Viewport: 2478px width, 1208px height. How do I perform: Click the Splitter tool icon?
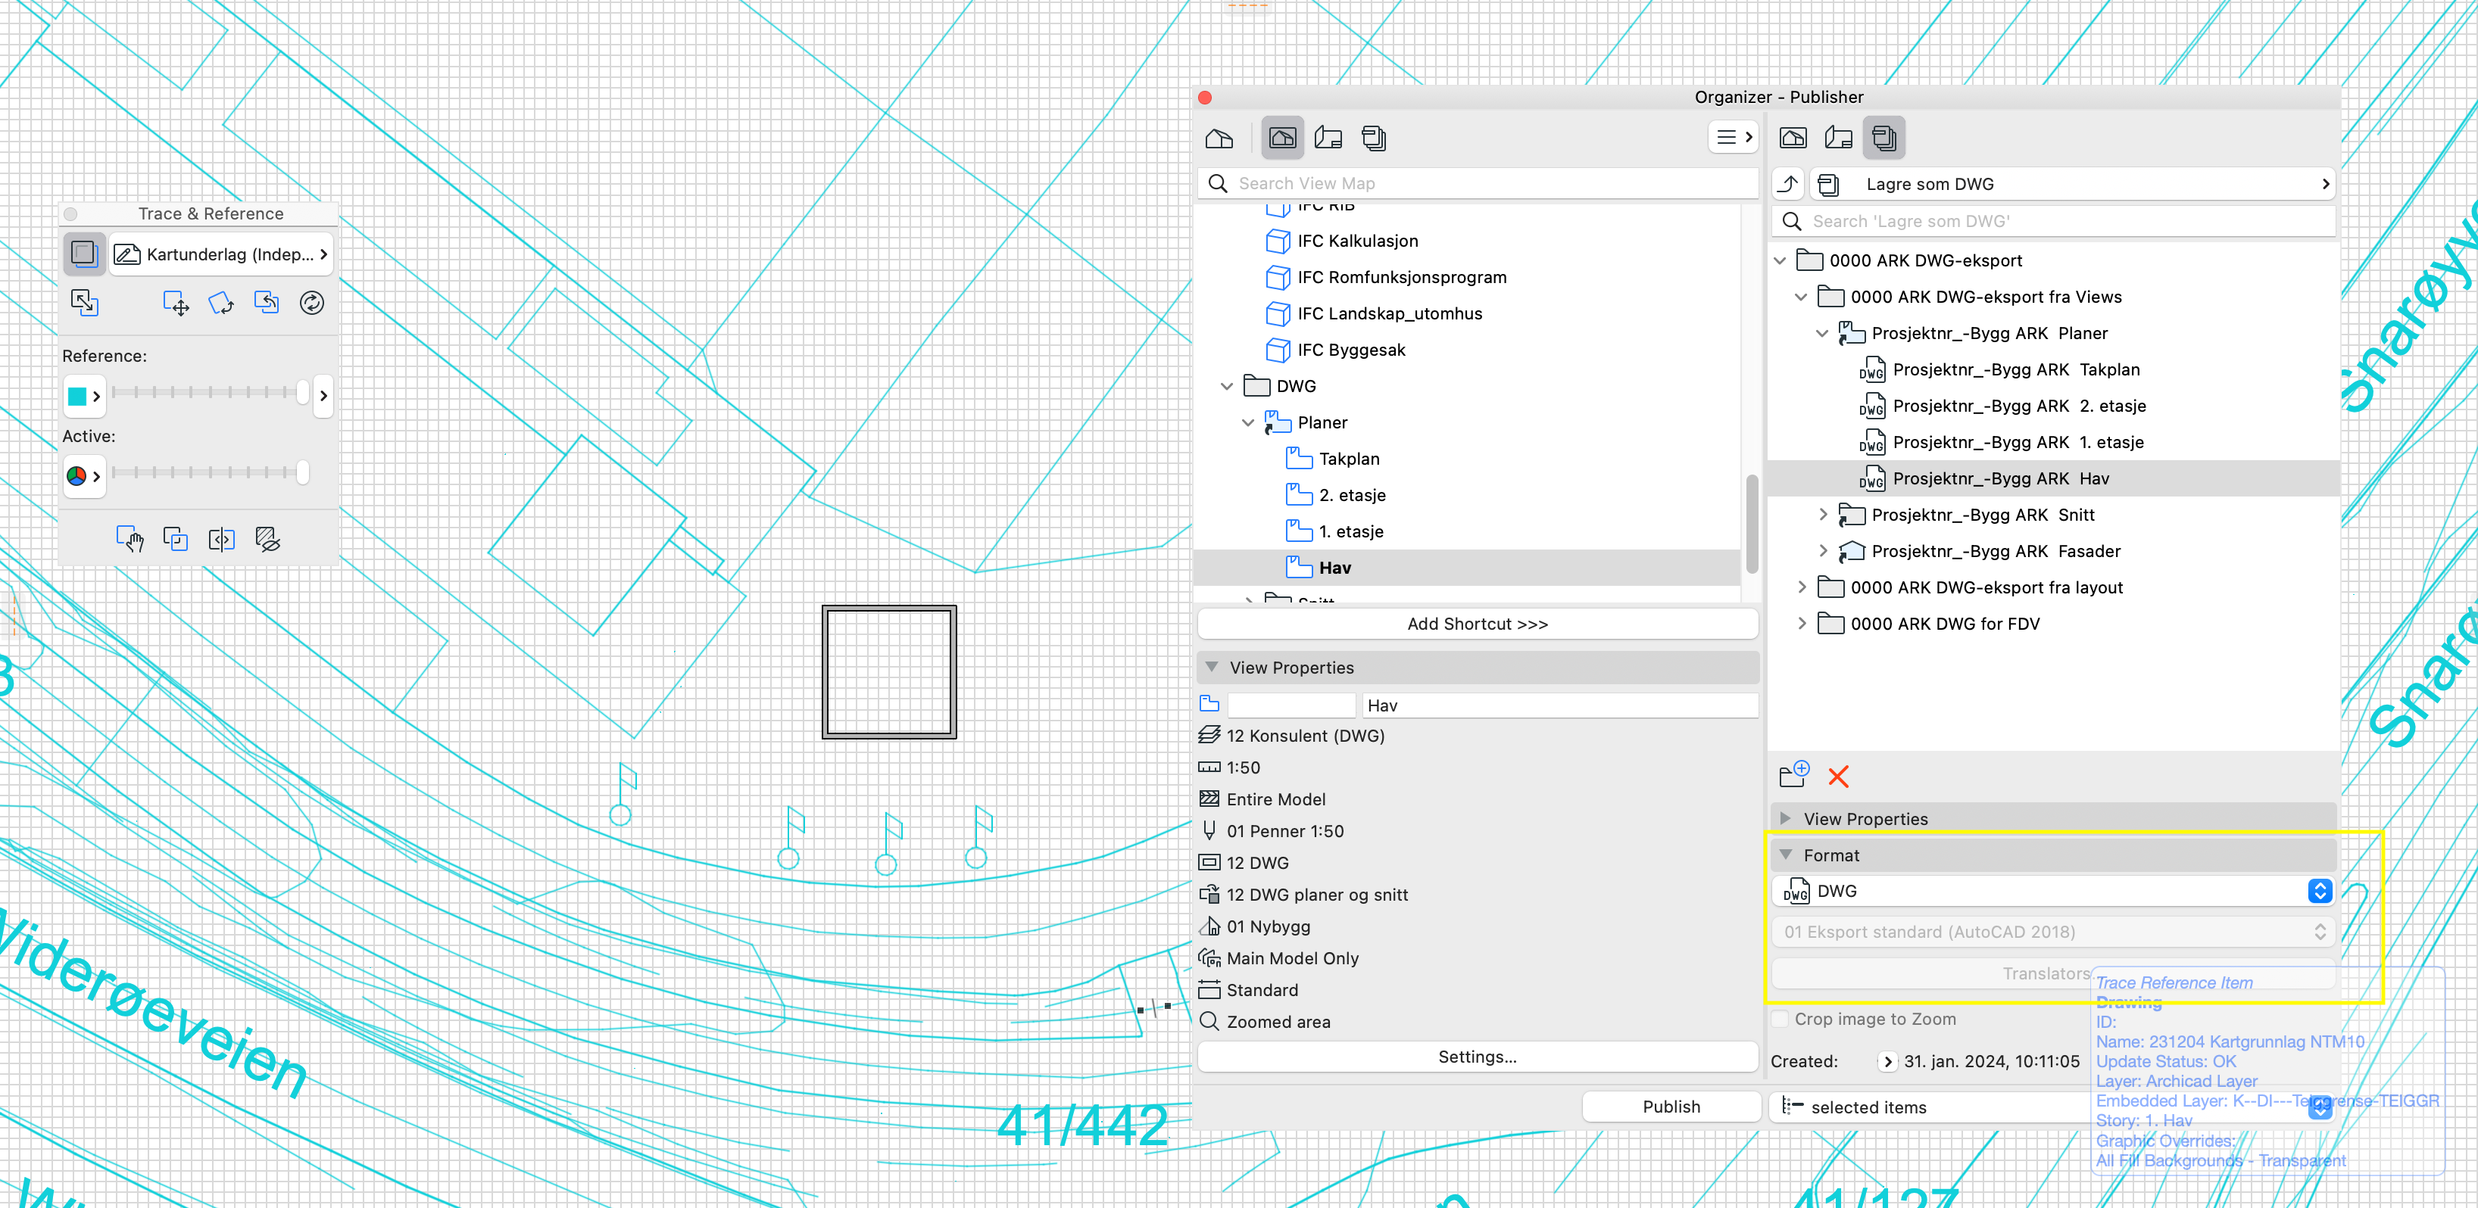click(x=221, y=539)
